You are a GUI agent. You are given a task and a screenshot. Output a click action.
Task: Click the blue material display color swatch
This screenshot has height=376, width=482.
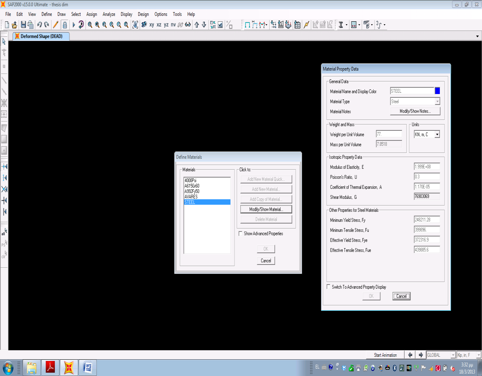pyautogui.click(x=437, y=91)
